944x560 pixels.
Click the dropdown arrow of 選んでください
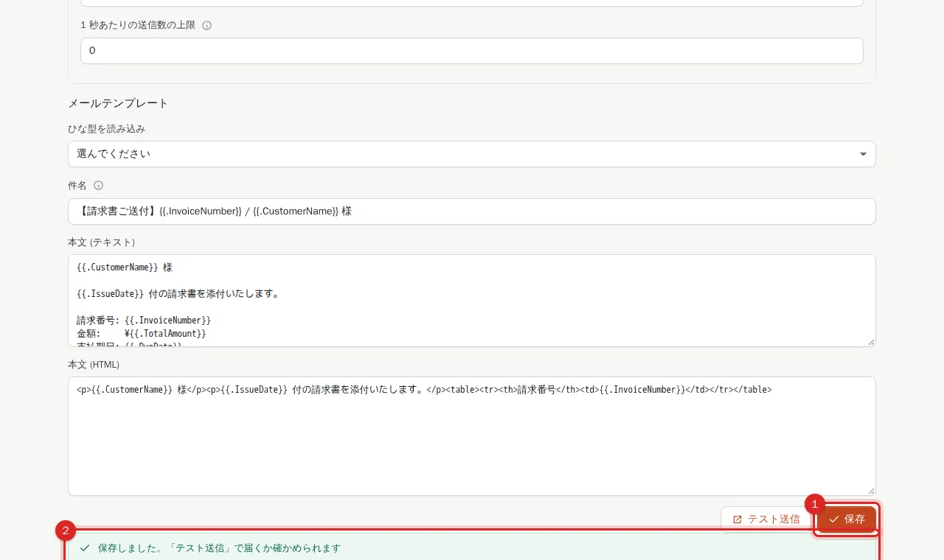coord(863,154)
